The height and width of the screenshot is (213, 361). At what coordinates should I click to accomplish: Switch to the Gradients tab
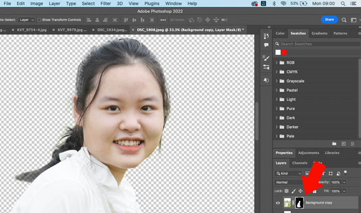click(x=319, y=33)
